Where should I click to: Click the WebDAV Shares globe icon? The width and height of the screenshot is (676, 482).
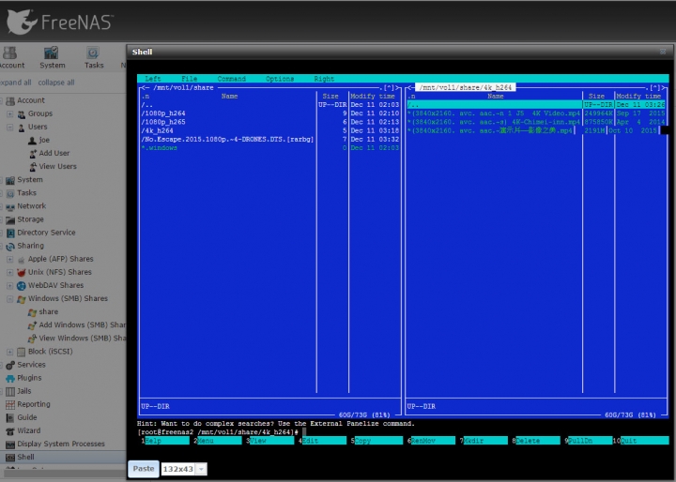click(x=22, y=286)
